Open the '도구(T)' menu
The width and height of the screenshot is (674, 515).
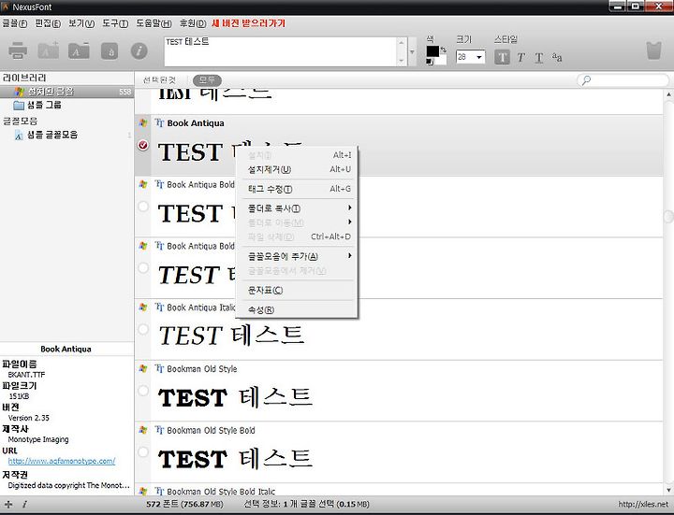[x=115, y=23]
